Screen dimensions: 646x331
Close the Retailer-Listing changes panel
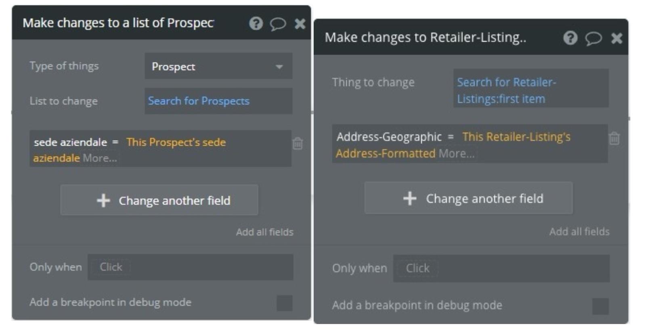coord(617,38)
